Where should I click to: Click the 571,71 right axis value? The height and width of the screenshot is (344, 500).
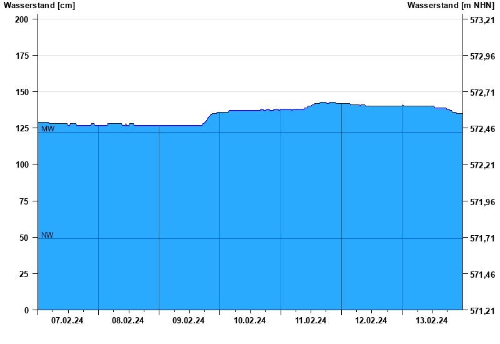click(x=482, y=239)
